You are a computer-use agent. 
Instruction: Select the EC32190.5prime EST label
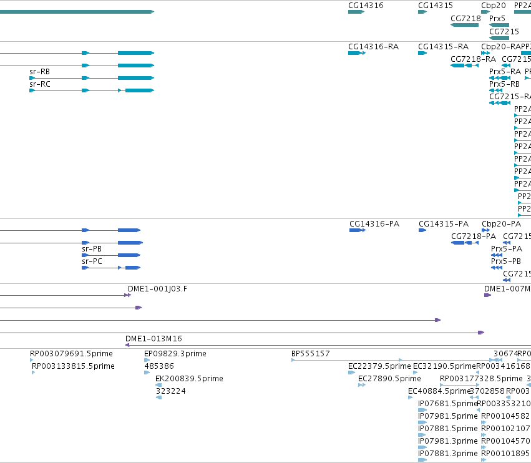[x=444, y=366]
